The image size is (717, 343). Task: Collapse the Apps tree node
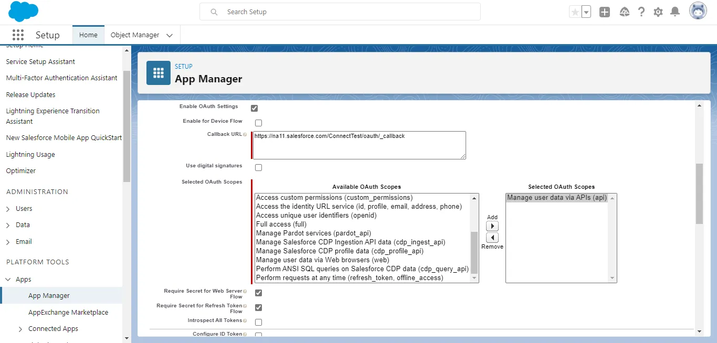(8, 280)
